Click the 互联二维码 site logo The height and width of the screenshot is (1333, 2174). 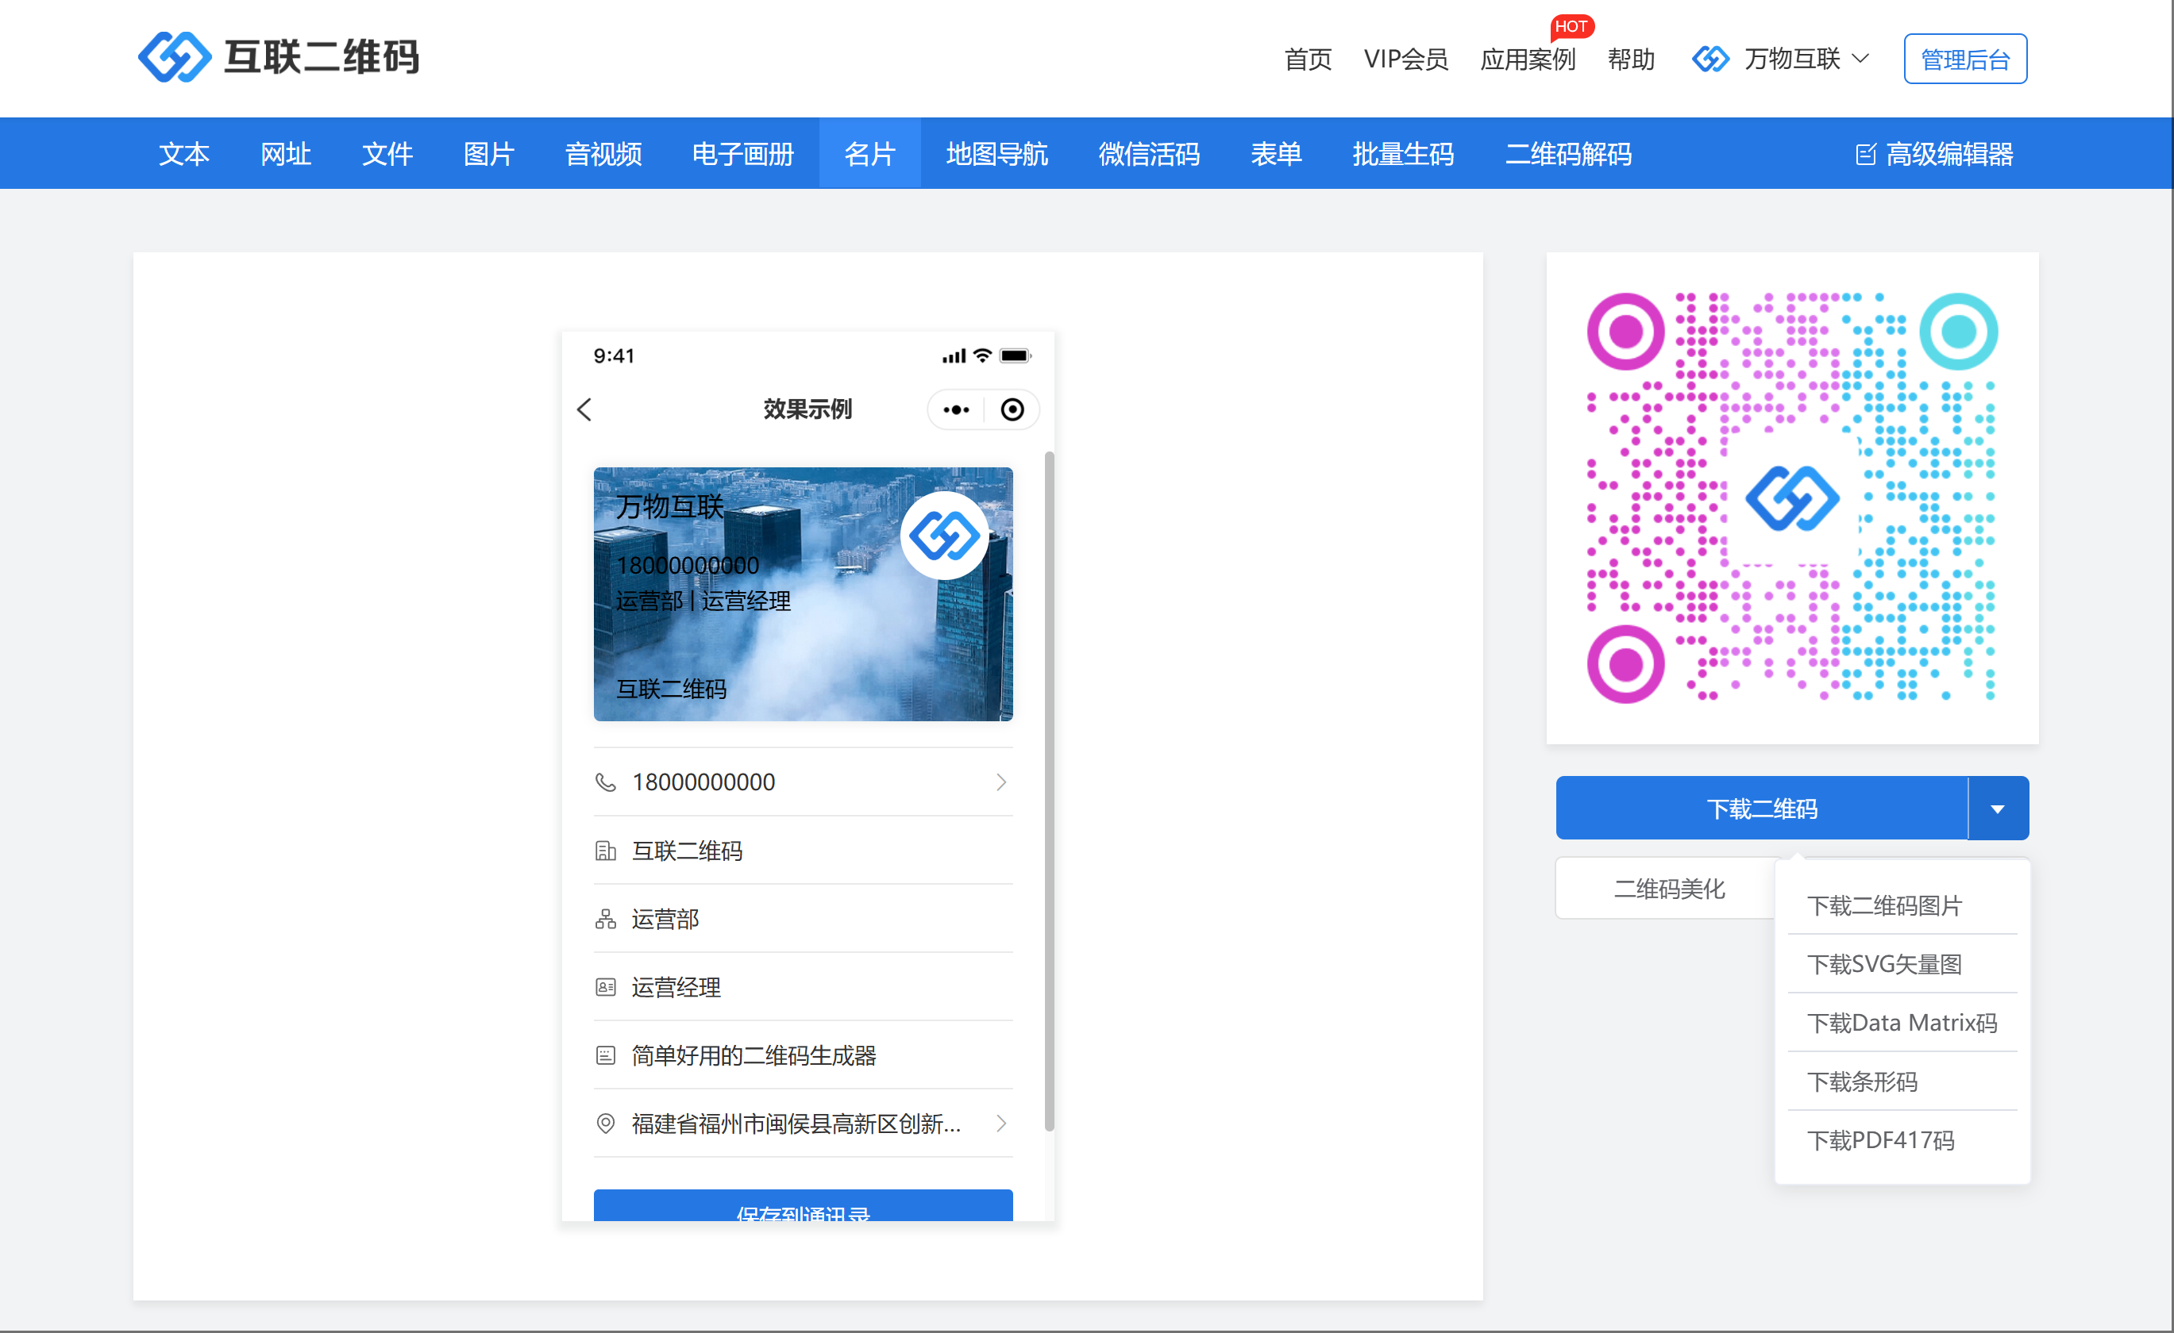coord(279,57)
